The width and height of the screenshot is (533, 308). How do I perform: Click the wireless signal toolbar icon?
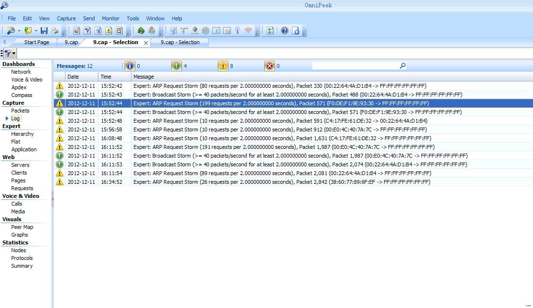pos(248,31)
